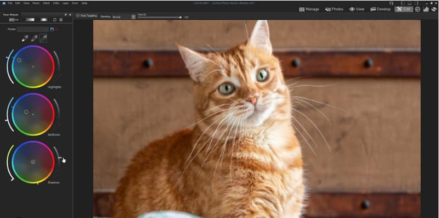The width and height of the screenshot is (439, 218).
Task: Select the linear gradient tool
Action: (29, 20)
